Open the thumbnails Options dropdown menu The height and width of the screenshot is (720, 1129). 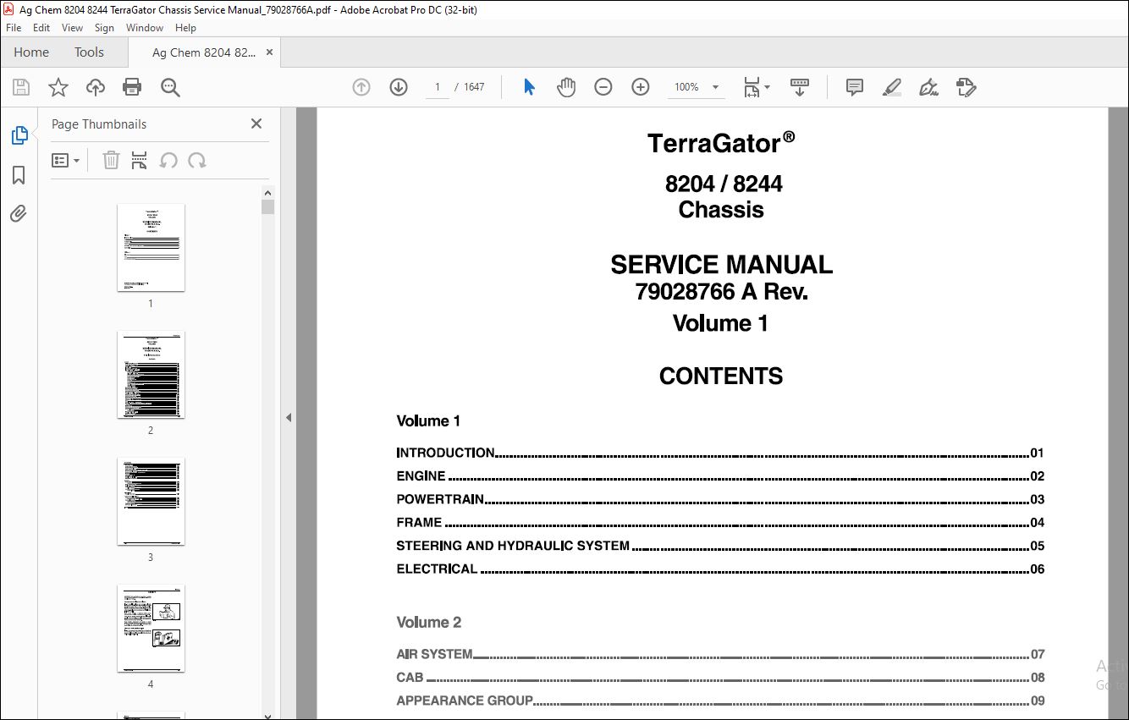65,160
